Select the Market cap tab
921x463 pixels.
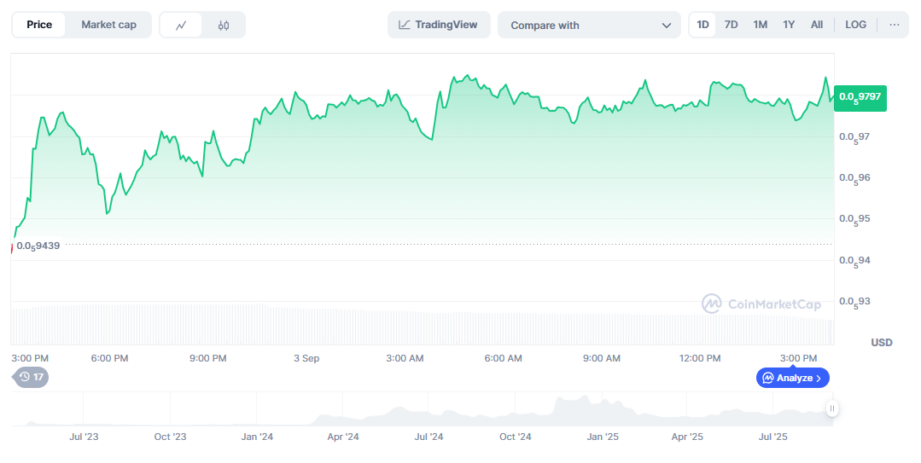[x=108, y=25]
